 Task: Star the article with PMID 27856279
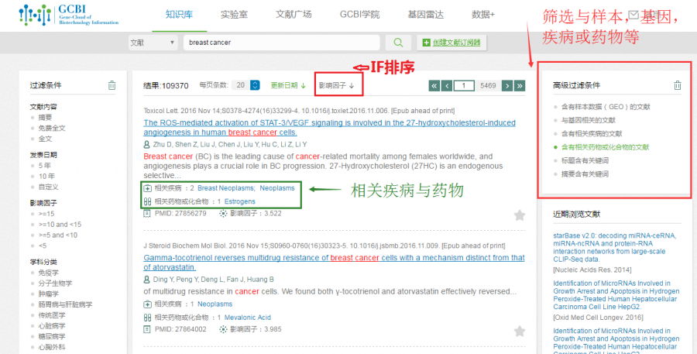(x=519, y=215)
